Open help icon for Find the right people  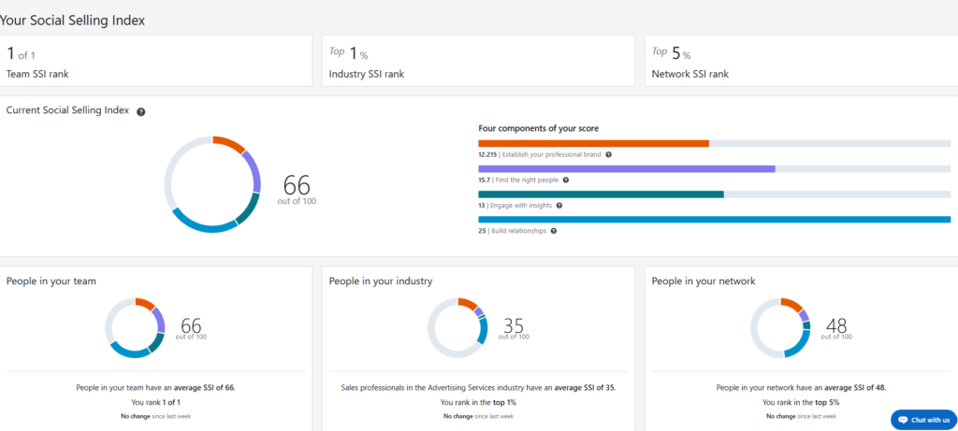[x=566, y=180]
